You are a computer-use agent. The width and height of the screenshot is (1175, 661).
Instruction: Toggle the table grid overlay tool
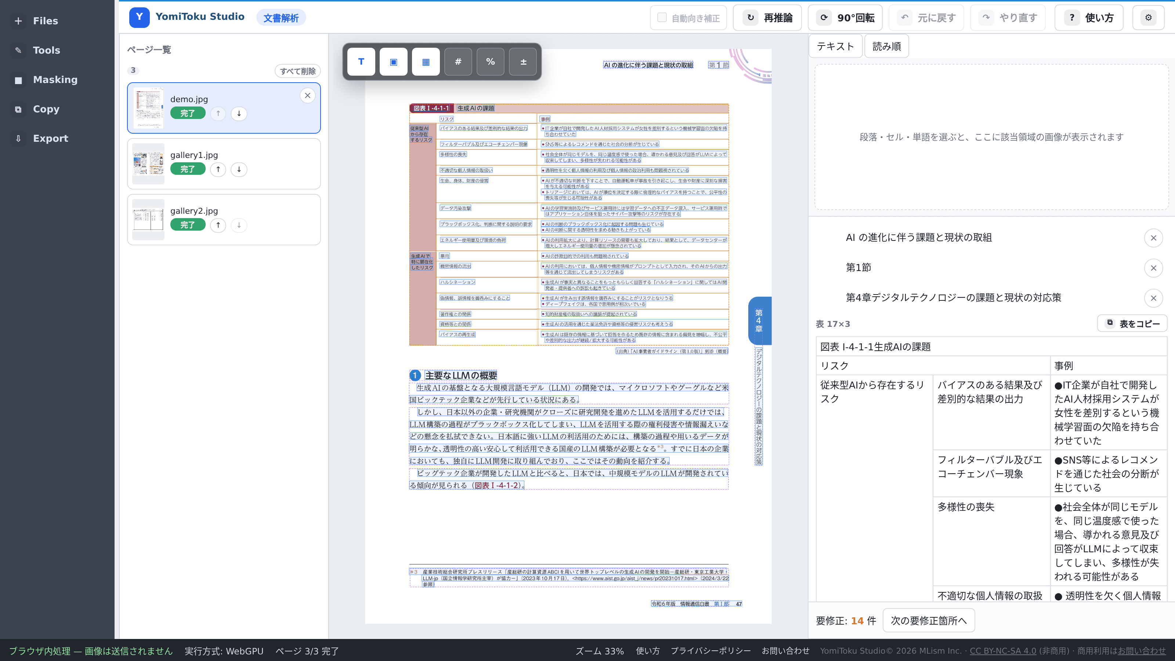426,62
